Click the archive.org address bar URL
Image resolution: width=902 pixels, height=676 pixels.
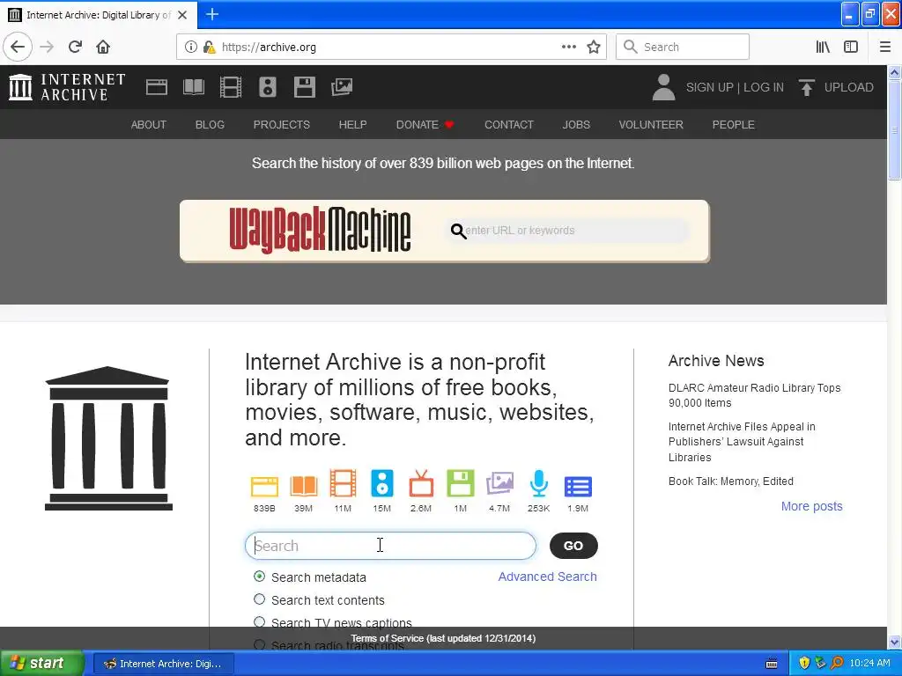pyautogui.click(x=269, y=48)
